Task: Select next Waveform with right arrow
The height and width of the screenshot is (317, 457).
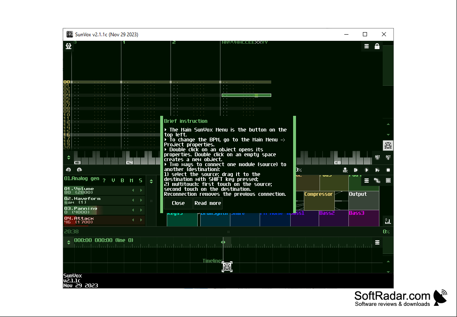Action: [141, 200]
